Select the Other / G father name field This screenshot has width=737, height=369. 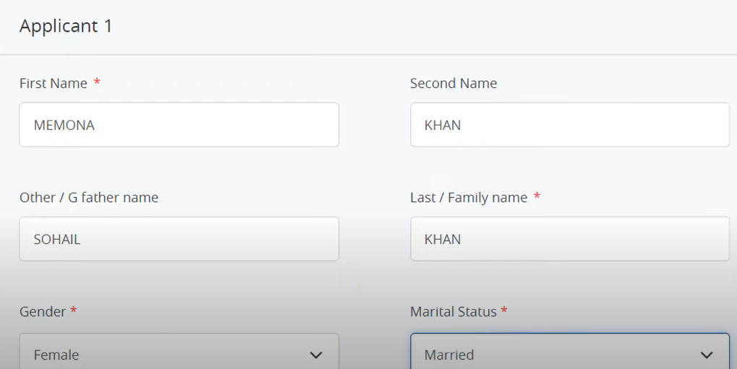(179, 239)
